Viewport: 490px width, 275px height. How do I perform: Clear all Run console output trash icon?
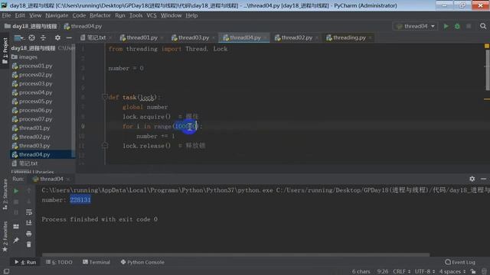click(29, 244)
